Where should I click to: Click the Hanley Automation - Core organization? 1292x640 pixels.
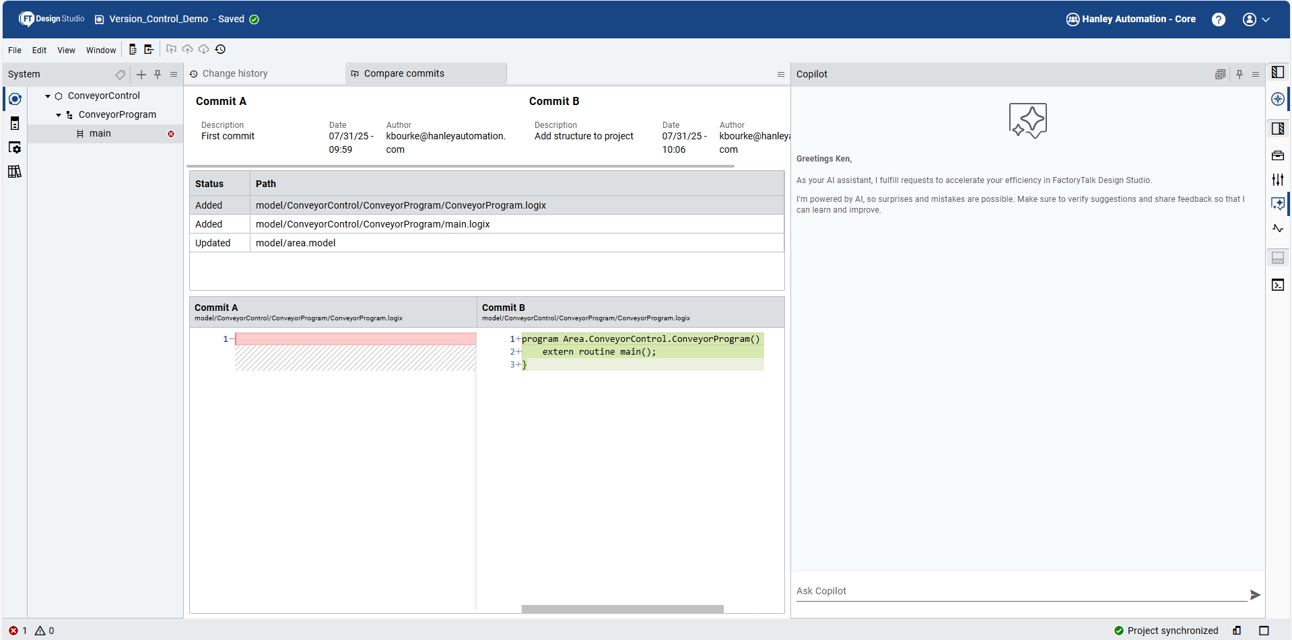[x=1131, y=19]
